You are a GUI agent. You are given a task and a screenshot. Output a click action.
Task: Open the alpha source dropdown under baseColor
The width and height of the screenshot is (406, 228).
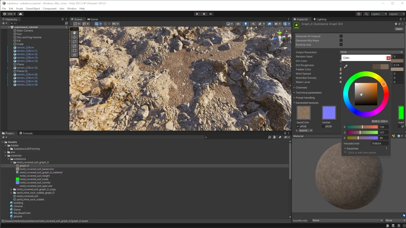[x=306, y=130]
